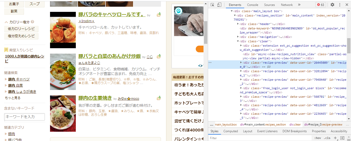Expand recipe-preview node with user-id 7948440
Viewport: 351px width, 141px height.
(x=241, y=80)
